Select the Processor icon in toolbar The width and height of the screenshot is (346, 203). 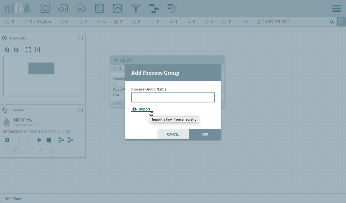pos(45,8)
